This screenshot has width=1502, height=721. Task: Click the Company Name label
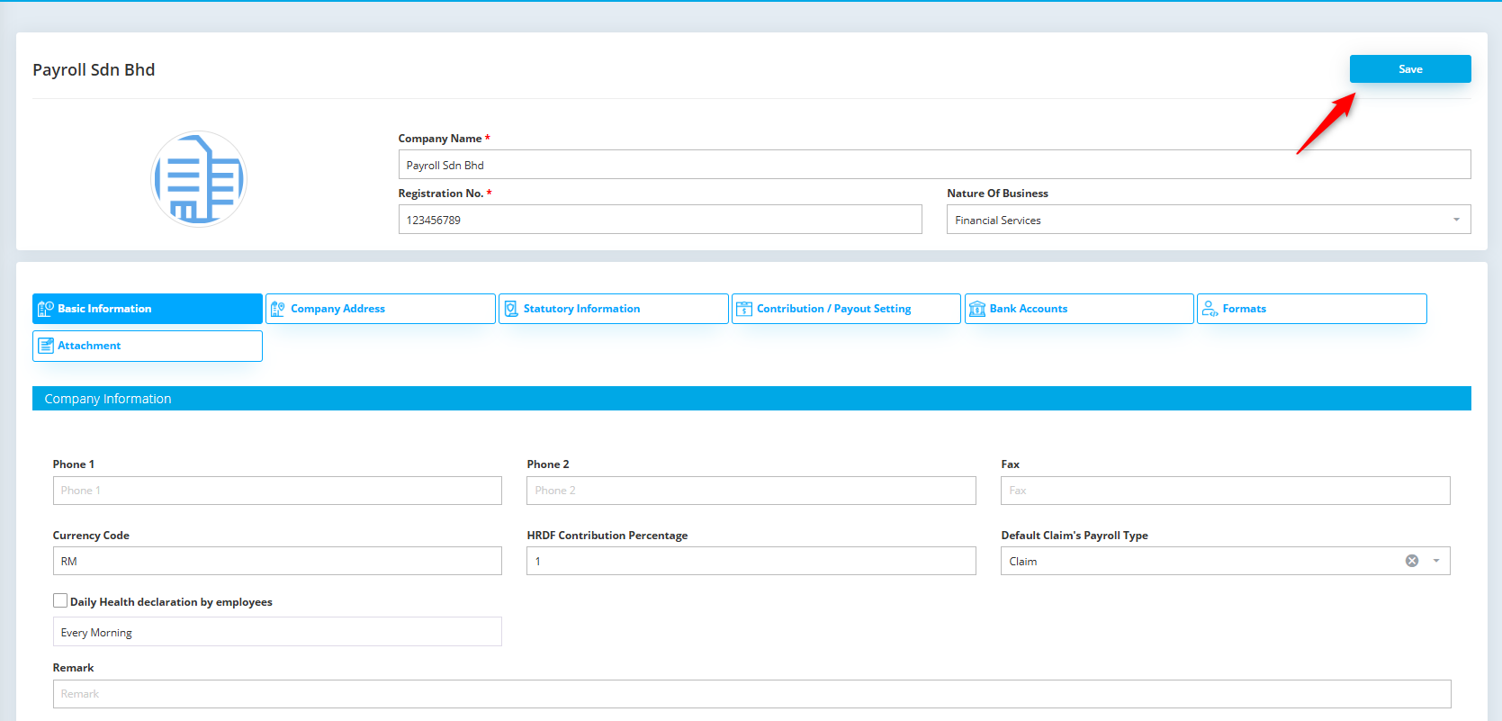(440, 139)
